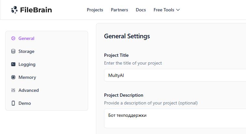This screenshot has height=134, width=246.
Task: Focus the Project Title field containing MultyAI
Action: (x=175, y=75)
